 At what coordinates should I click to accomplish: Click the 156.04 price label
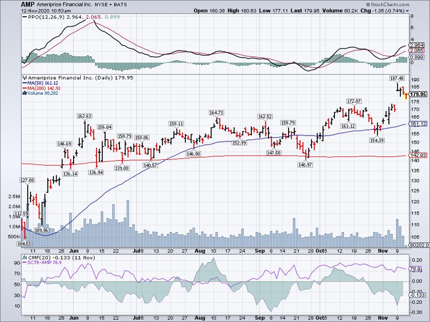click(x=105, y=127)
